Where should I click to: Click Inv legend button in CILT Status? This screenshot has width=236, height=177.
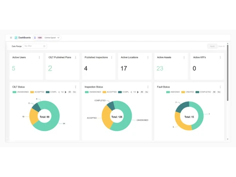[75, 92]
